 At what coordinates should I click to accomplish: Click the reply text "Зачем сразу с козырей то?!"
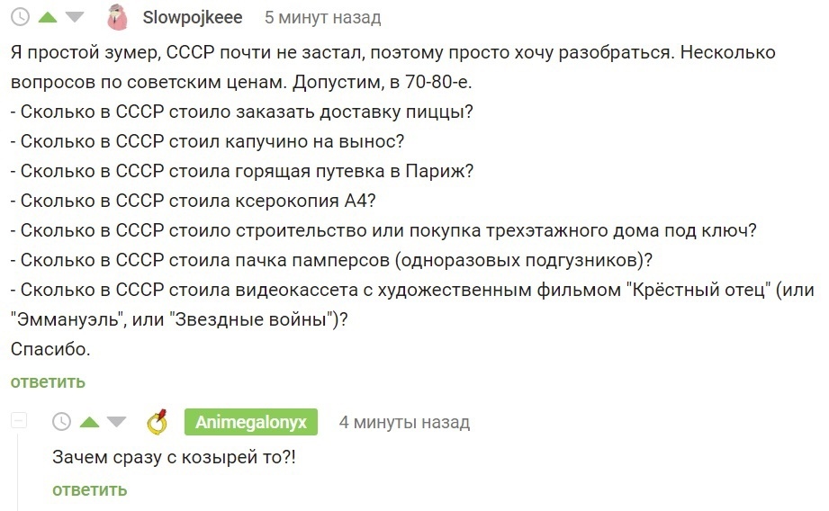click(x=174, y=457)
